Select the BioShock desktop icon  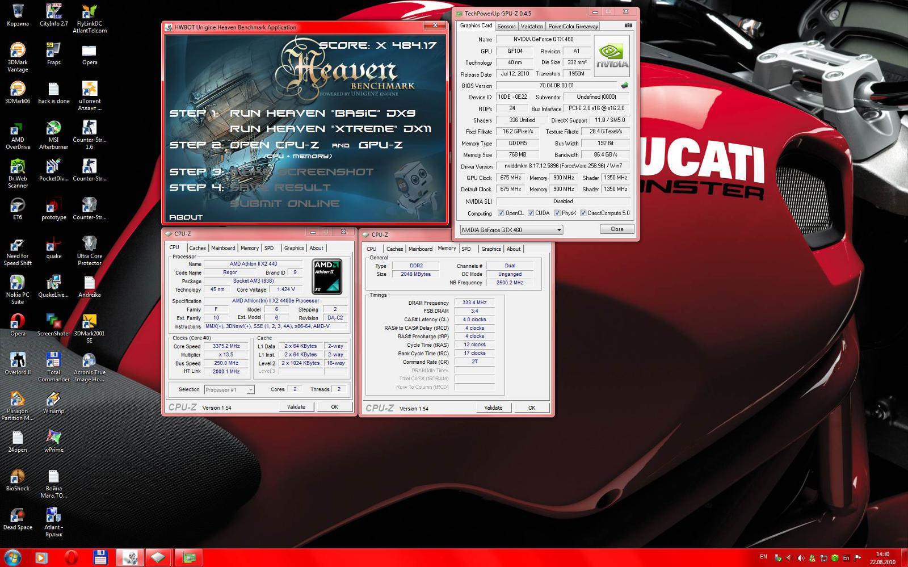click(18, 480)
